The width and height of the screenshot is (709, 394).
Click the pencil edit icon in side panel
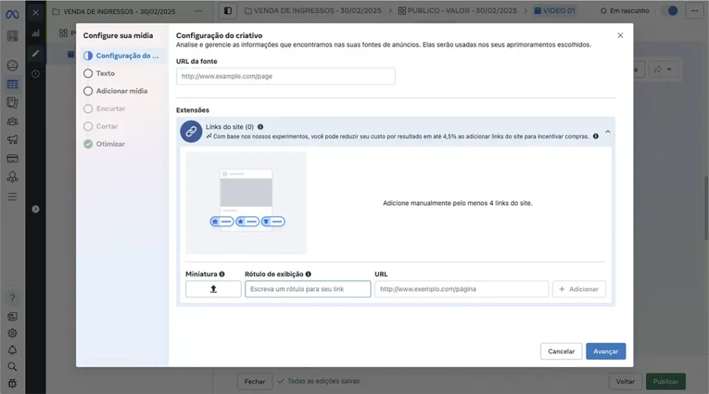coord(35,53)
